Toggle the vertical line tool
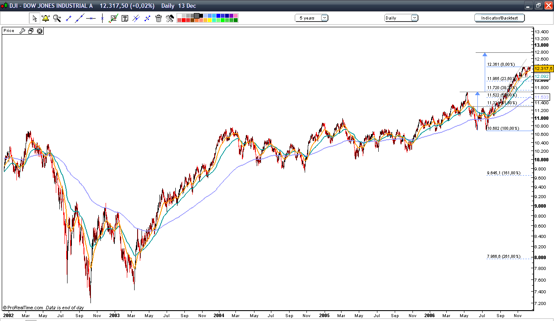This screenshot has width=554, height=321. click(102, 18)
